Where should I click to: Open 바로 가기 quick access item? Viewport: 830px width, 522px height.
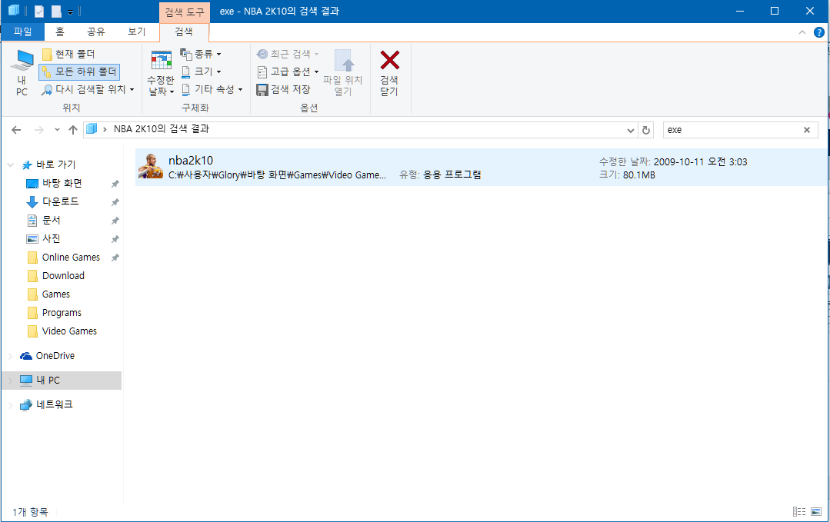pyautogui.click(x=55, y=165)
